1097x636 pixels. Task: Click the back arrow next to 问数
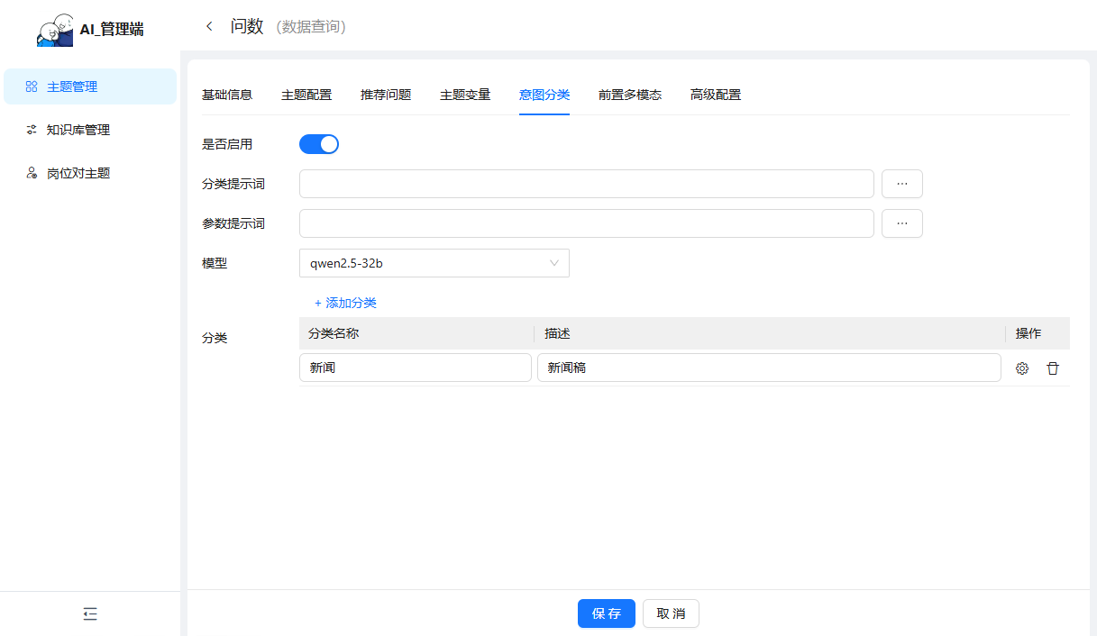pos(209,26)
